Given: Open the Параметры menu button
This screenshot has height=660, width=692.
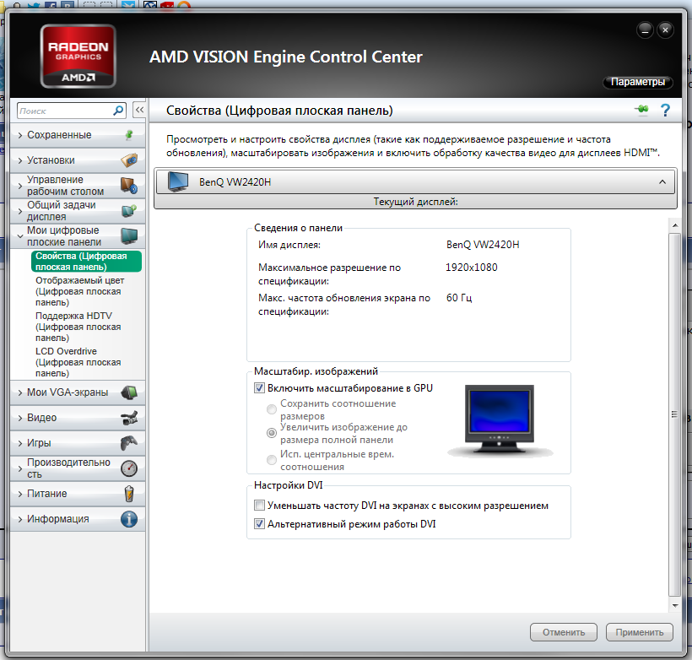Looking at the screenshot, I should coord(638,82).
